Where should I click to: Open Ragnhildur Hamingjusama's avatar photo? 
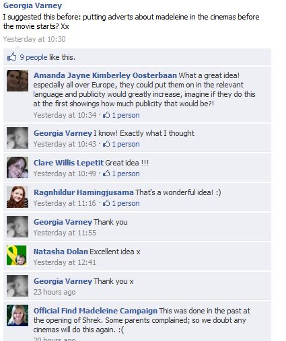(17, 197)
